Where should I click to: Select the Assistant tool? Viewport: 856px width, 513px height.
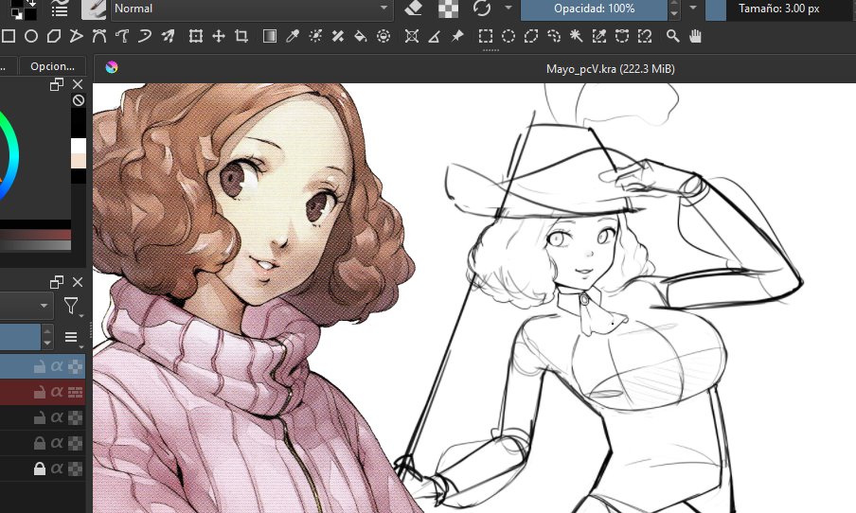pyautogui.click(x=412, y=37)
